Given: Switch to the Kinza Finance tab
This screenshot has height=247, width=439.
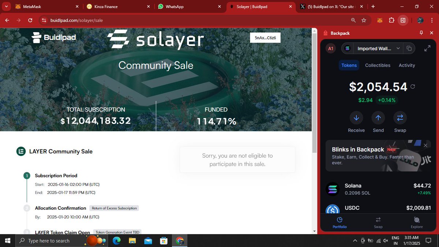Looking at the screenshot, I should pyautogui.click(x=119, y=7).
